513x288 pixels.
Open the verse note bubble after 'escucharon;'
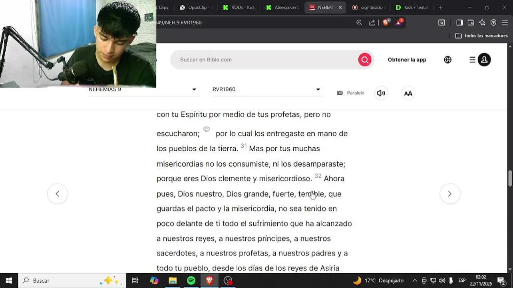(207, 129)
